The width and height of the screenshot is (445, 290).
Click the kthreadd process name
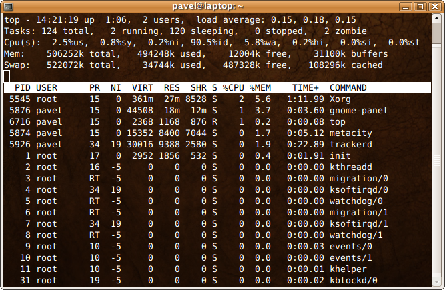[x=351, y=167]
